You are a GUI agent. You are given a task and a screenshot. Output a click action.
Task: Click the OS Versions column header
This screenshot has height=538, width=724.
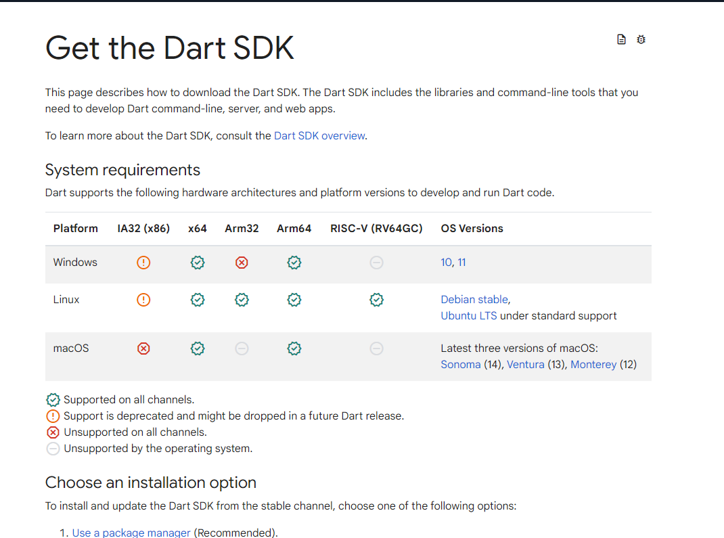click(472, 229)
